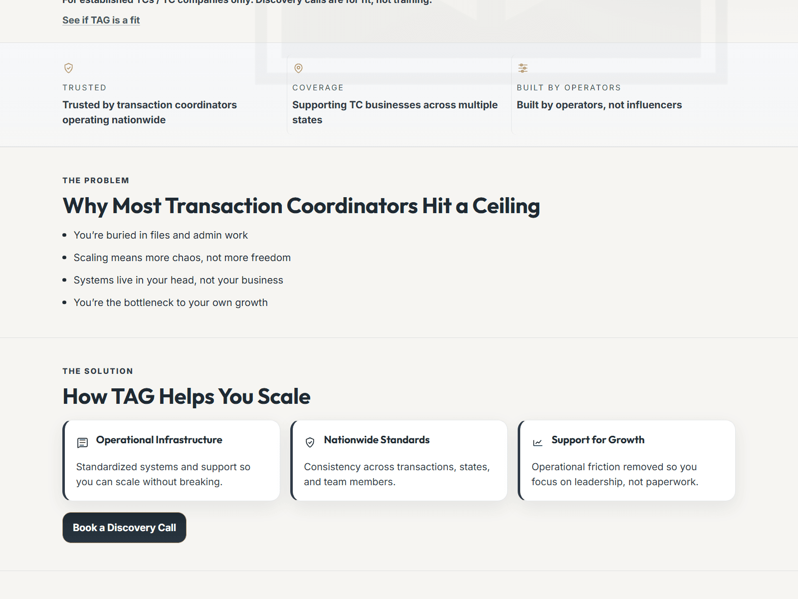
Task: Click the Why Most Transaction Coordinators Hit a Ceiling heading
Action: [301, 206]
